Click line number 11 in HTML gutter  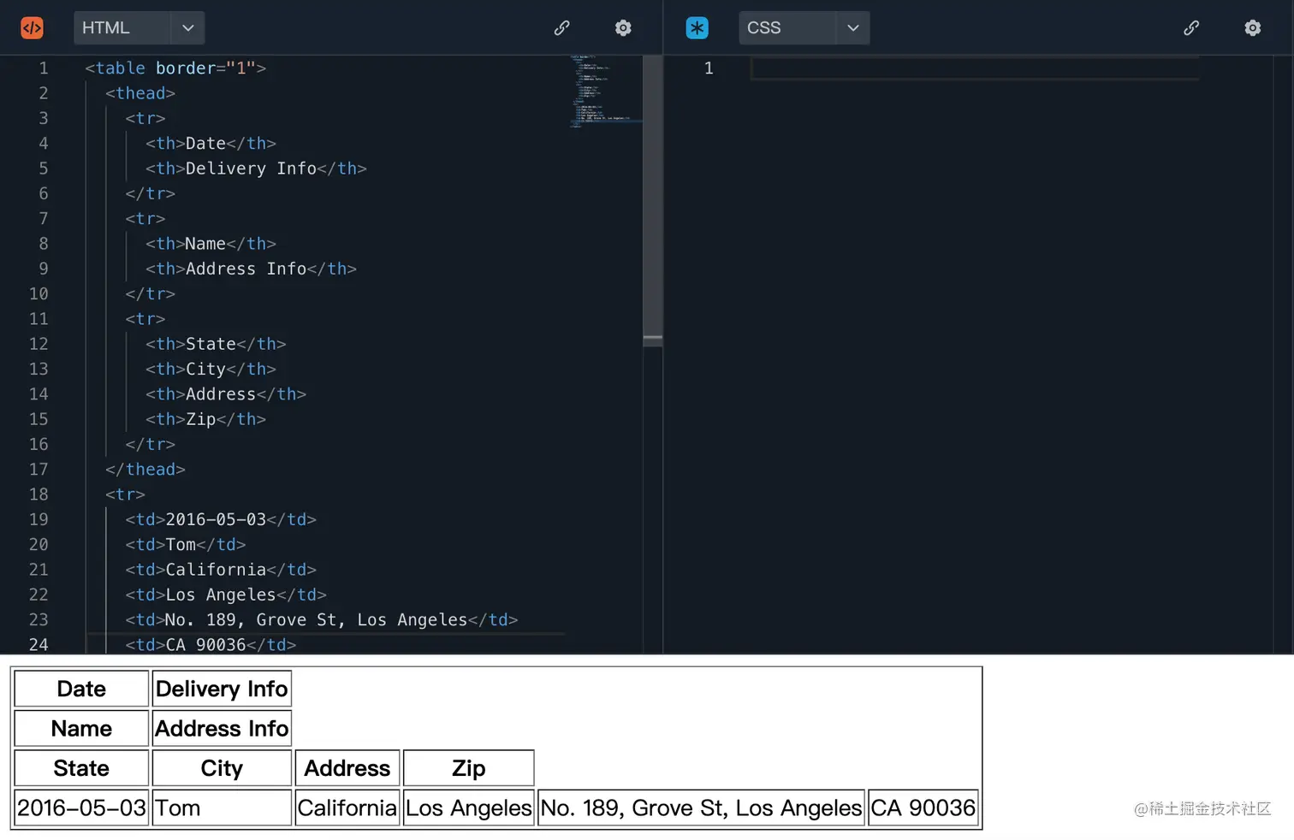[x=39, y=319]
